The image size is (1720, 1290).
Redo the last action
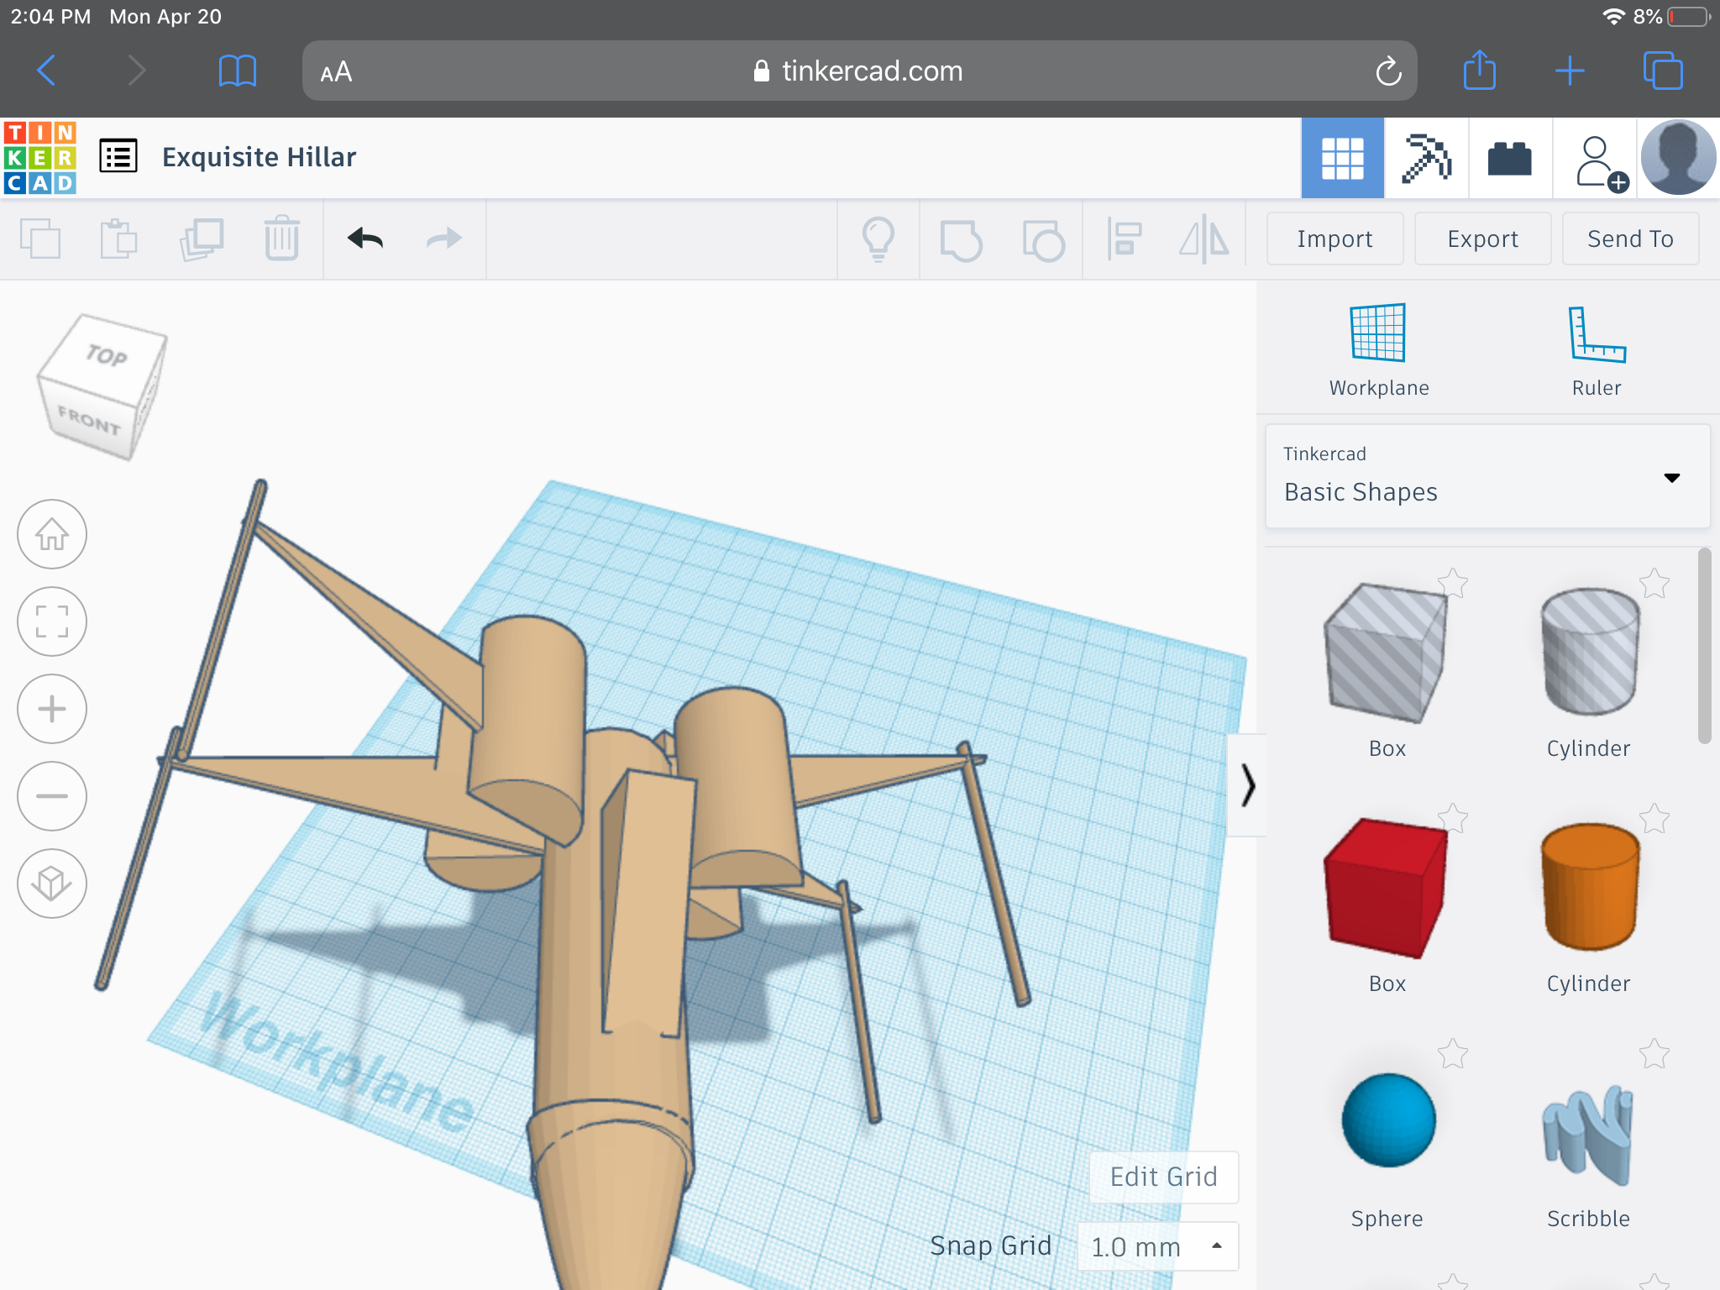click(444, 239)
